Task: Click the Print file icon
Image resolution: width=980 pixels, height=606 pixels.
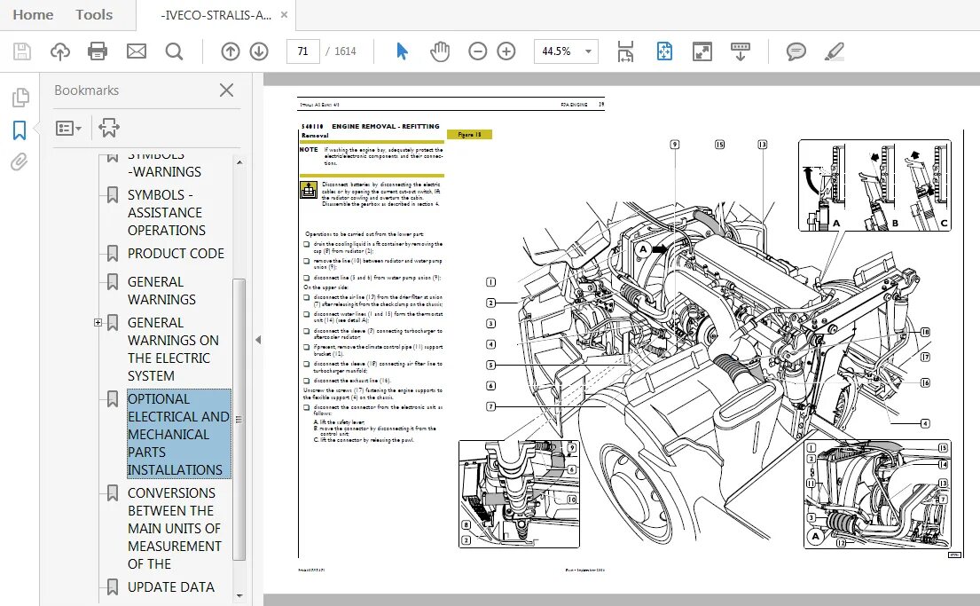Action: click(98, 51)
